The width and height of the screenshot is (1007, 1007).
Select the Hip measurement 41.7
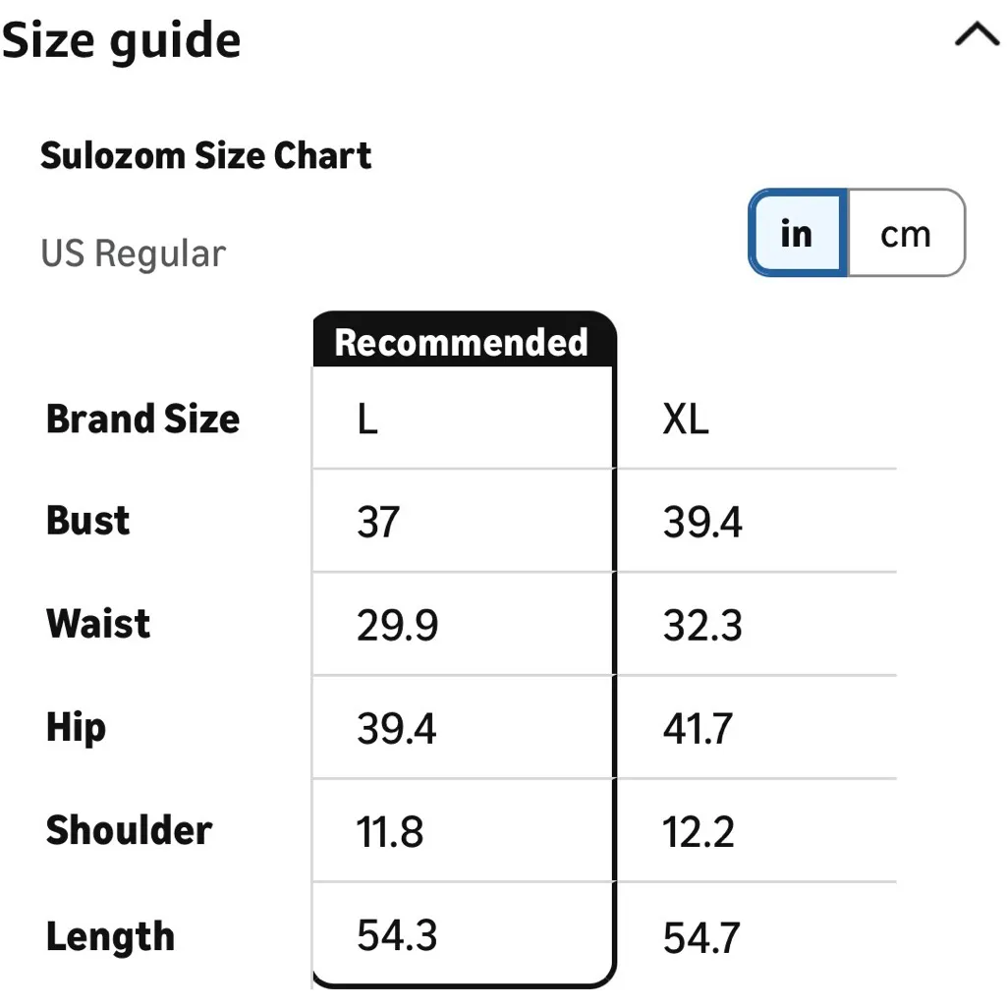click(700, 728)
